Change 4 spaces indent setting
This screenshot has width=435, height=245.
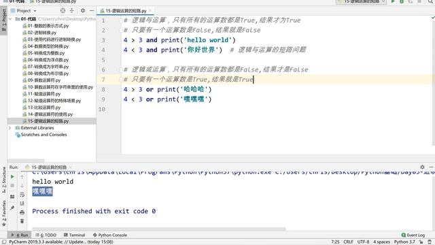click(381, 242)
